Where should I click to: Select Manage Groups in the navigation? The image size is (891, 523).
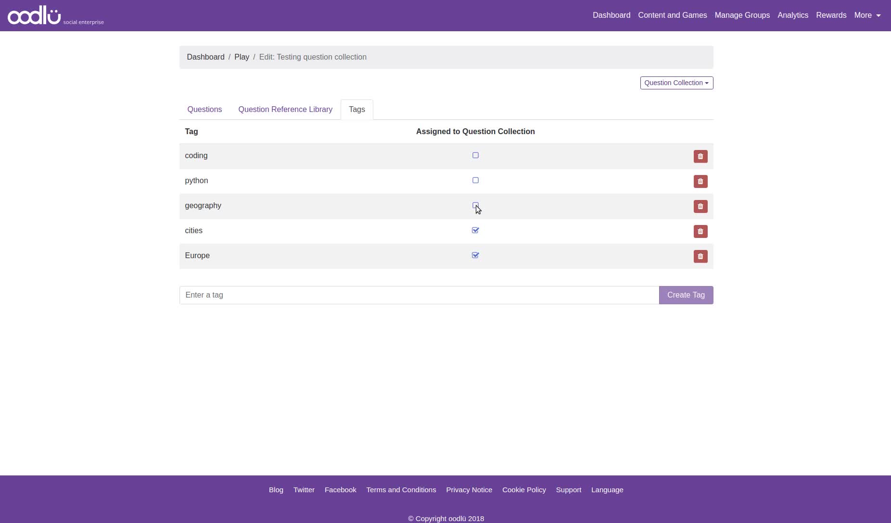(741, 15)
